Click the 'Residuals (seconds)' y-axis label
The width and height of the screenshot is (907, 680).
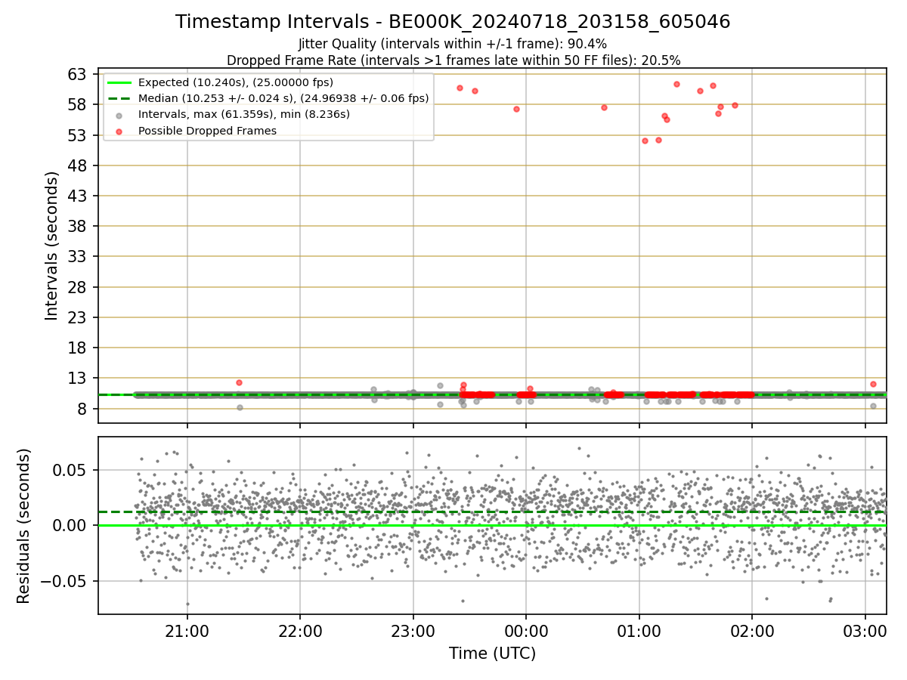[x=24, y=526]
